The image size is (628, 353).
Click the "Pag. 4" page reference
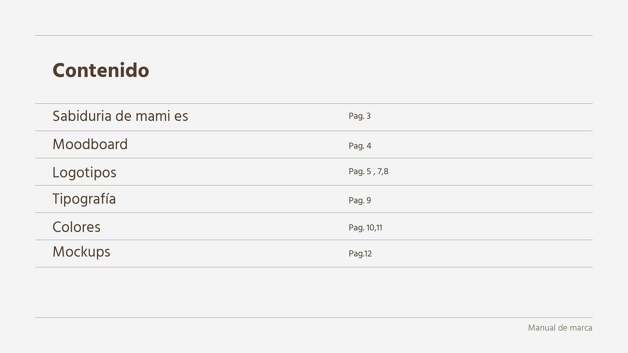[x=360, y=146]
